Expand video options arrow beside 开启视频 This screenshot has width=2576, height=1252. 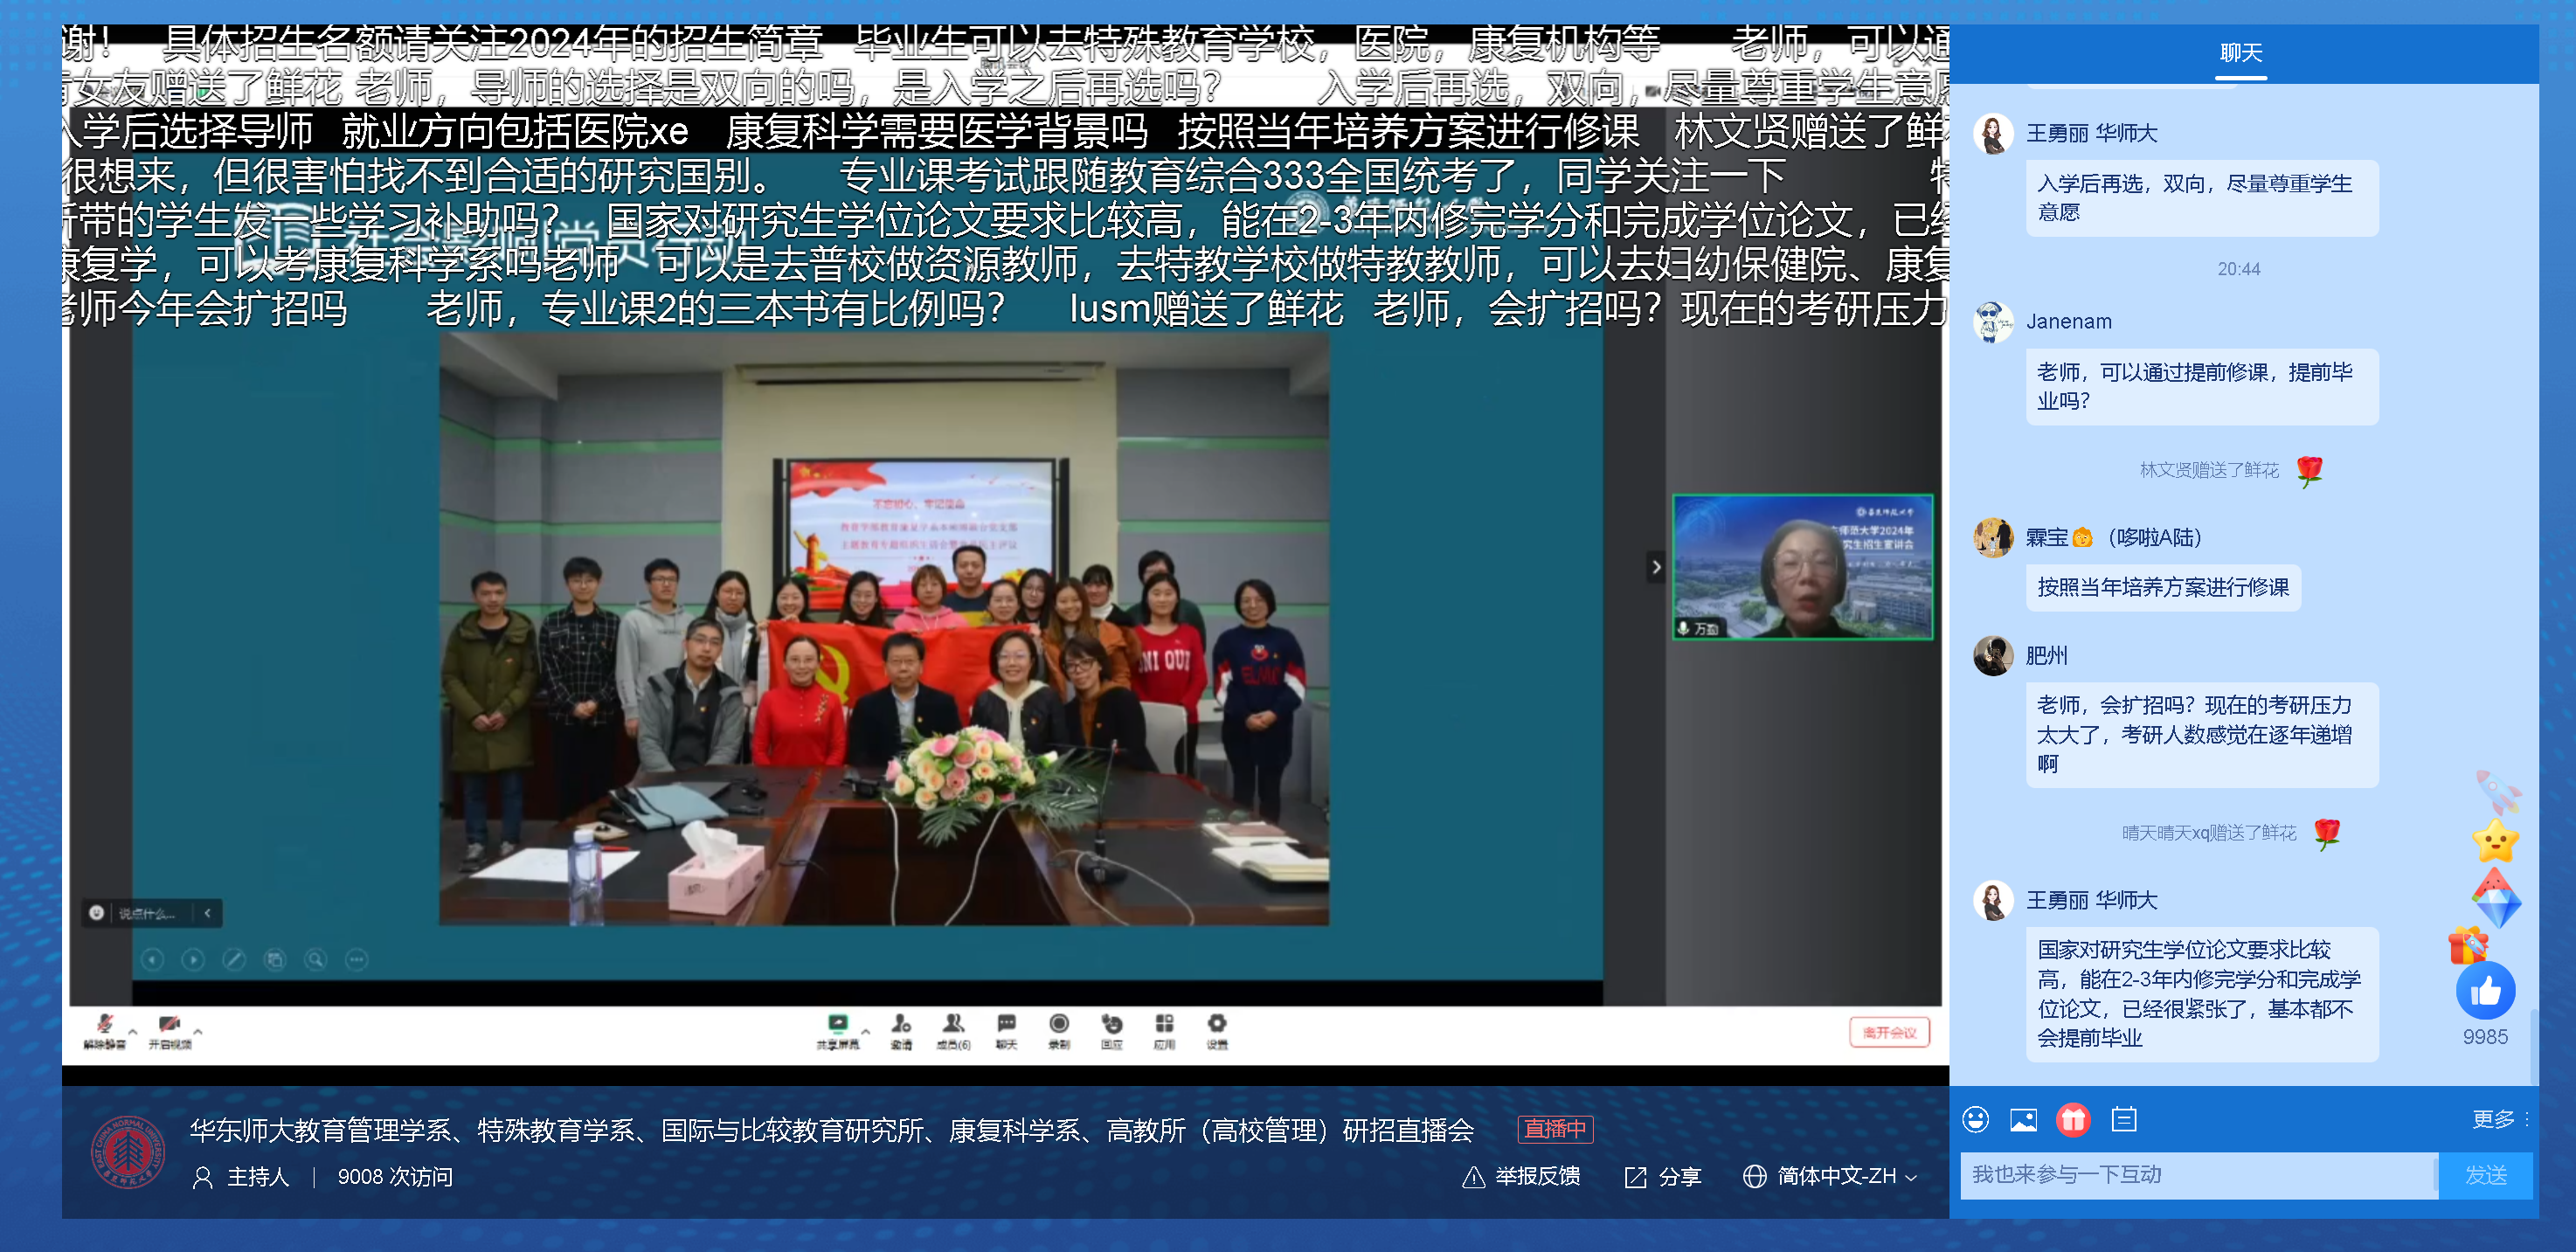[x=198, y=1031]
